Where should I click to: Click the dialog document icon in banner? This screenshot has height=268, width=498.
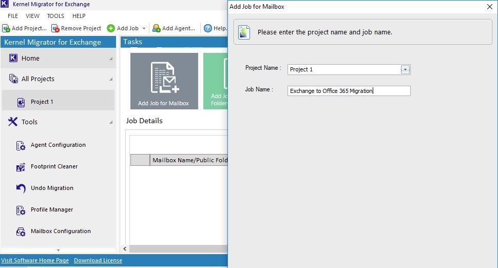(244, 32)
